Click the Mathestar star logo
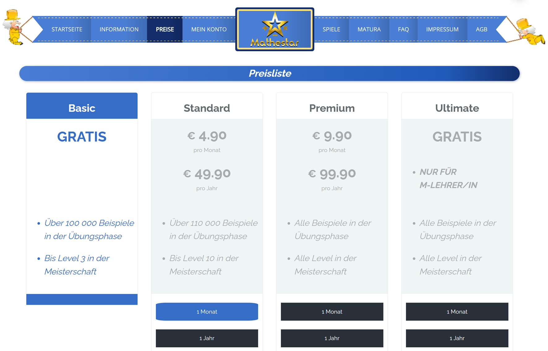This screenshot has width=548, height=351. (275, 29)
